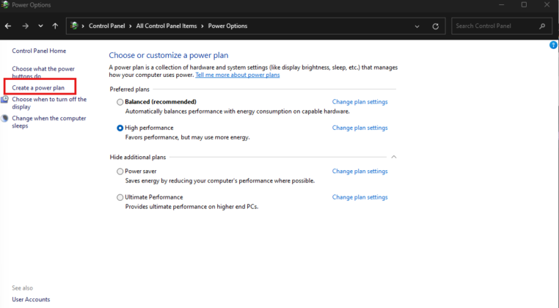The height and width of the screenshot is (308, 559).
Task: Click the blue help question mark icon
Action: pyautogui.click(x=553, y=45)
